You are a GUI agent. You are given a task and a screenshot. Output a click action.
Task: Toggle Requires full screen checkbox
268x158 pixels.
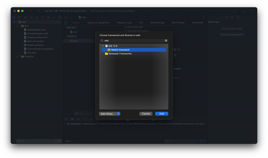coord(126,31)
